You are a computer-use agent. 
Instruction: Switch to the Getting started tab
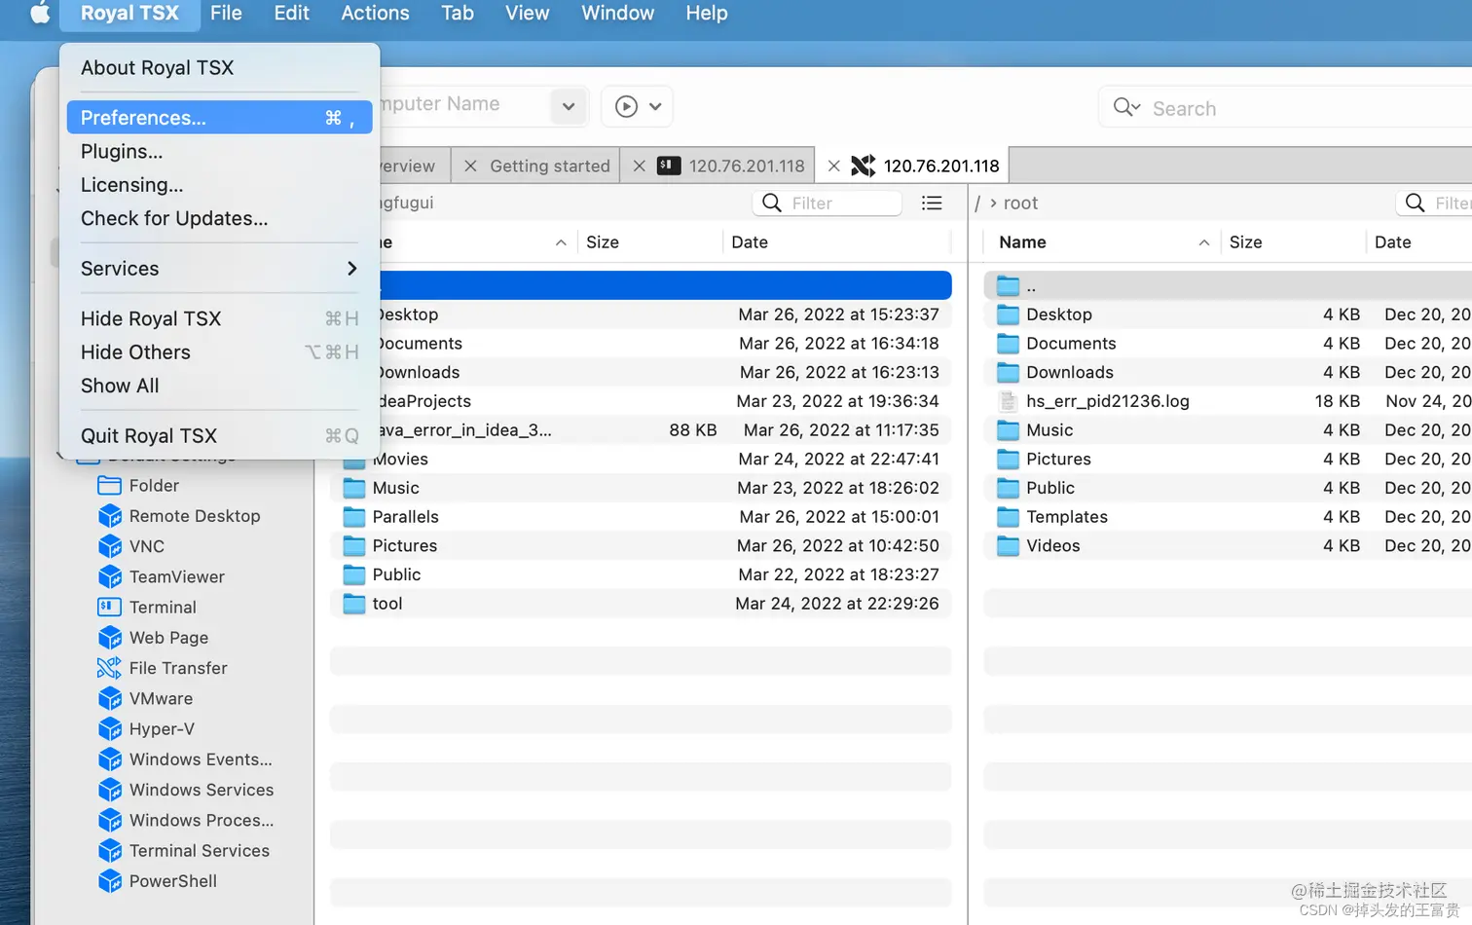coord(549,166)
